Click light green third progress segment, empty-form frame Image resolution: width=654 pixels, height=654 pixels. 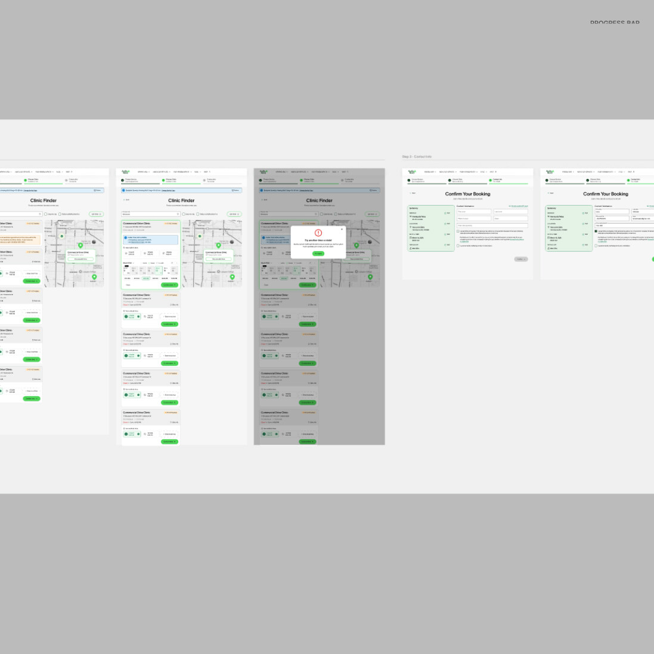[x=509, y=184]
